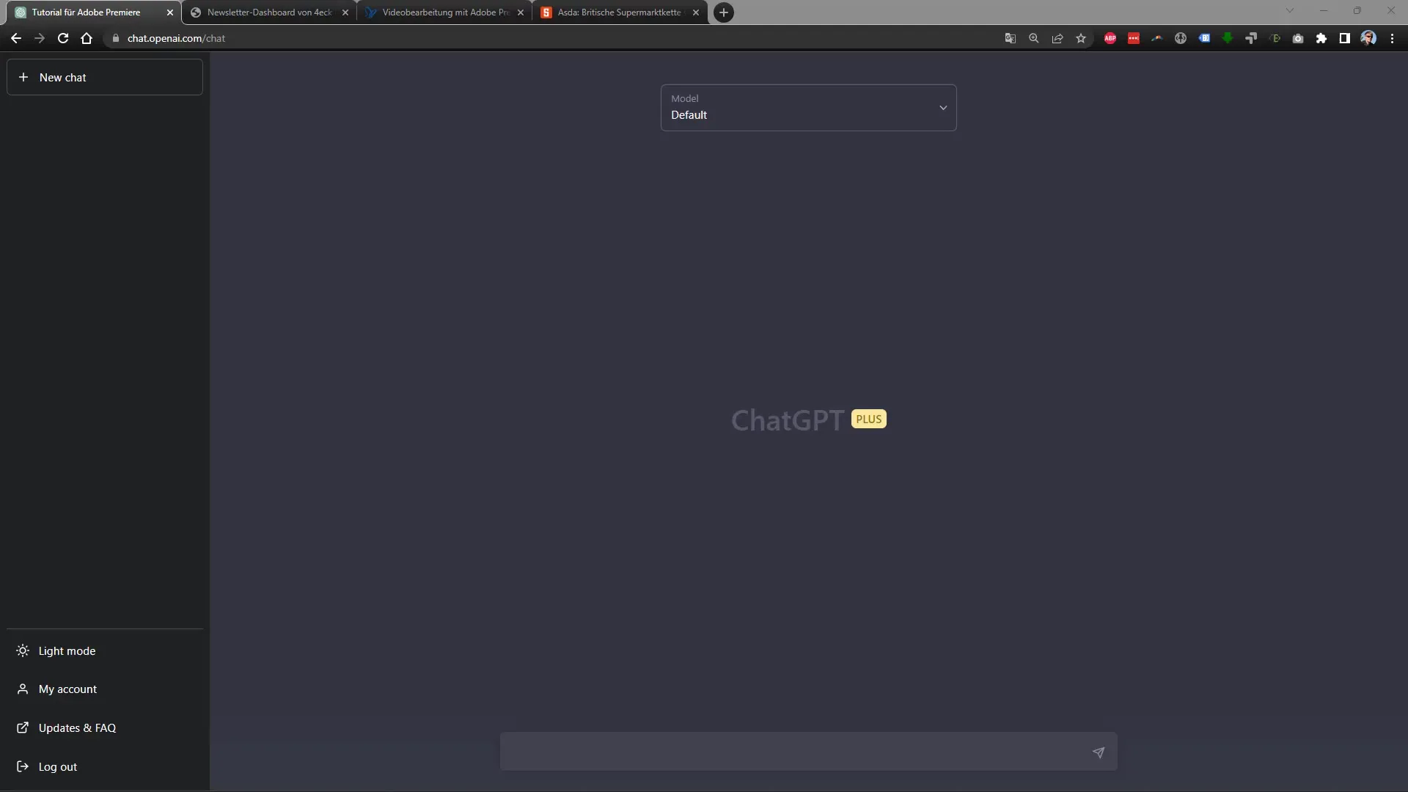Viewport: 1408px width, 792px height.
Task: Click Updates & FAQ link
Action: point(76,727)
